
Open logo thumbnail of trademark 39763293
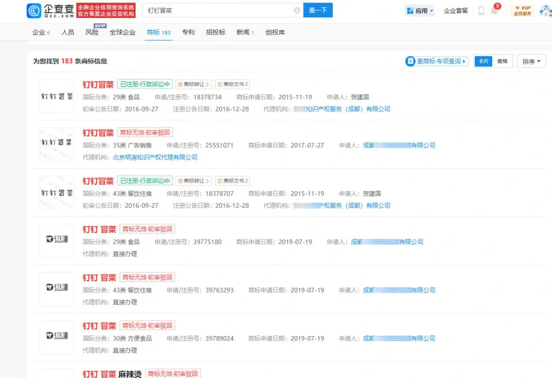point(57,289)
